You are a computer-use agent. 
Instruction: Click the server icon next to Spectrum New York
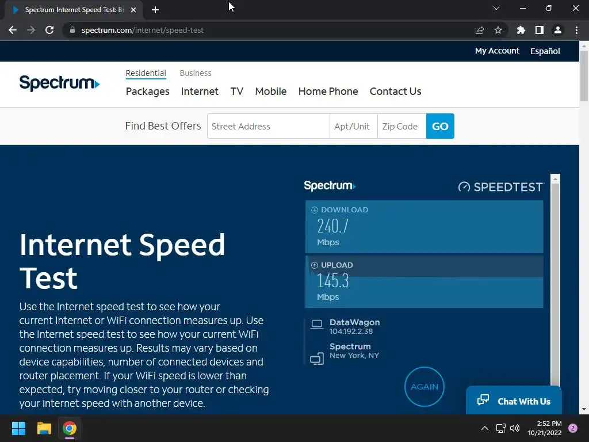tap(317, 359)
